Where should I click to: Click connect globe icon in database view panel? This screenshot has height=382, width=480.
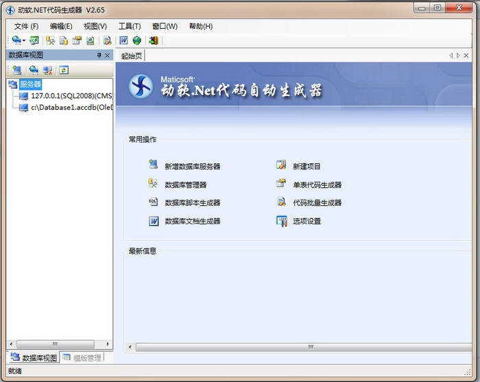tap(34, 70)
